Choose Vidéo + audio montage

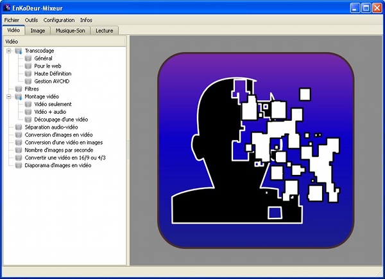50,112
